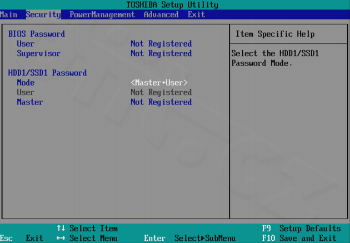Click the up/down arrows Select Item hint

click(x=87, y=229)
